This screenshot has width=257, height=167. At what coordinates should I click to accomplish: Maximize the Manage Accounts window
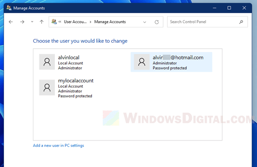pyautogui.click(x=229, y=8)
